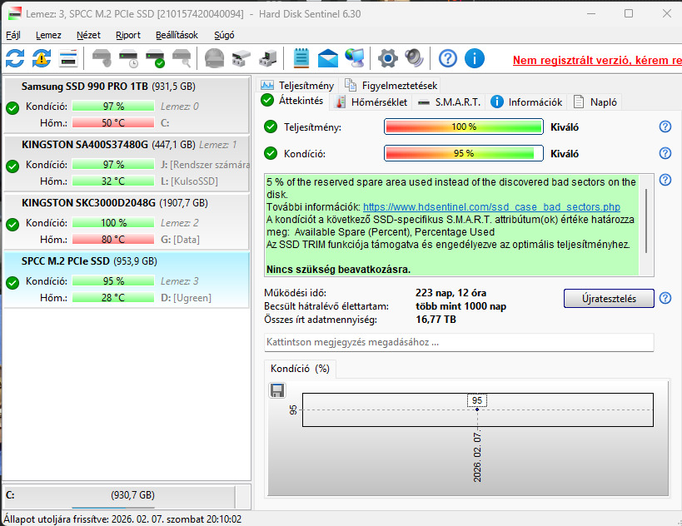Select the KINGSTON SA400S37480G disk
682x526 pixels.
127,163
